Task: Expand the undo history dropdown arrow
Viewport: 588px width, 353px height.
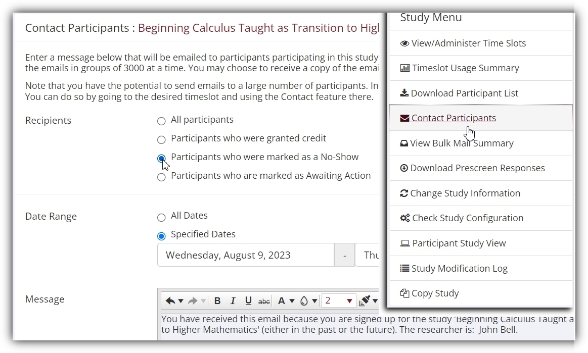Action: [x=181, y=301]
